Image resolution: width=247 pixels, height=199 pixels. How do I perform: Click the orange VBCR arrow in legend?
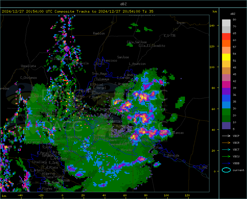tap(226, 143)
